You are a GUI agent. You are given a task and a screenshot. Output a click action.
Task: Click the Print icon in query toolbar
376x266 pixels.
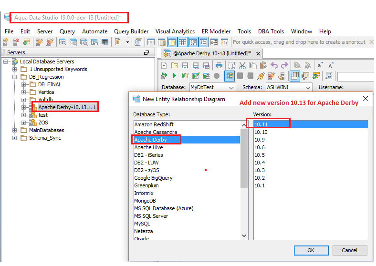click(219, 65)
